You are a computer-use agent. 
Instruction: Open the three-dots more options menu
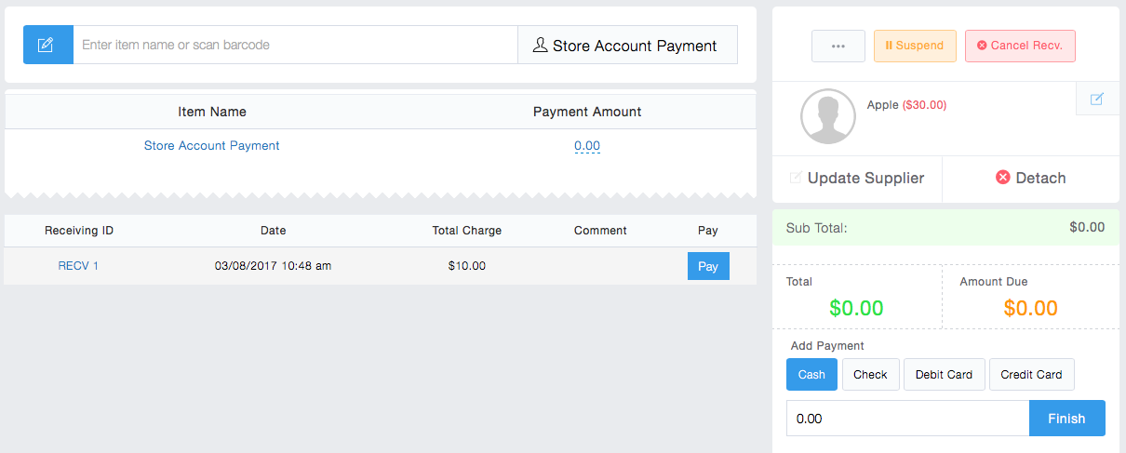(838, 46)
